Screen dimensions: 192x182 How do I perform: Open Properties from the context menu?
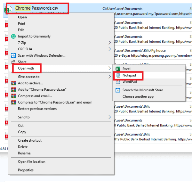pyautogui.click(x=26, y=170)
